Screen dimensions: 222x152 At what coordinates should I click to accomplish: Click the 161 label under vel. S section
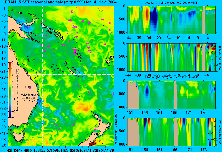click(159, 150)
